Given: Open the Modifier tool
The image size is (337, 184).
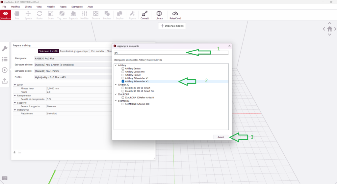Looking at the screenshot, I should click(85, 15).
